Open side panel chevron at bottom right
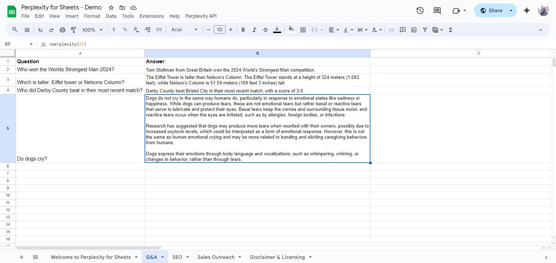The width and height of the screenshot is (556, 263). 546,257
